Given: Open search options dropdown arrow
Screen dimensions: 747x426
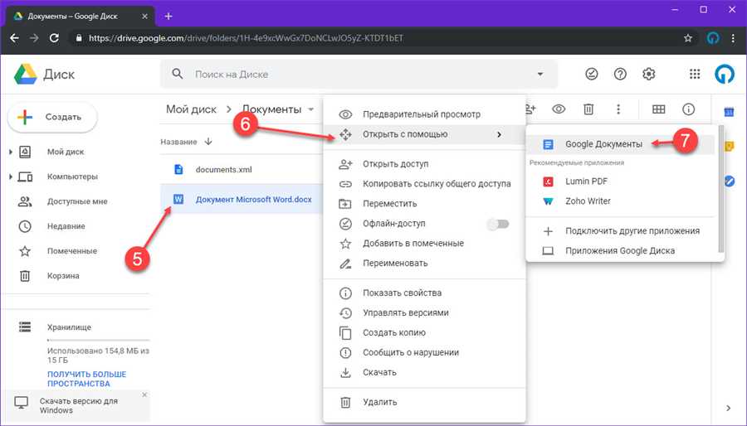Looking at the screenshot, I should (539, 74).
